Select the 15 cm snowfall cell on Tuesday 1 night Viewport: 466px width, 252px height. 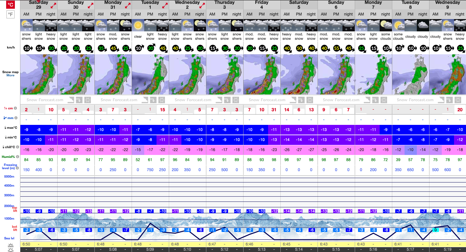tap(163, 110)
